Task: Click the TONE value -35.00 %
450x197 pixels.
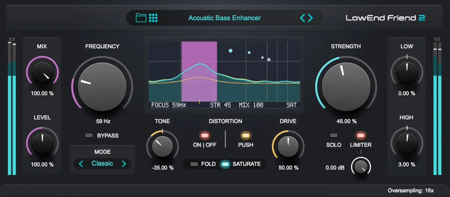Action: pos(163,168)
